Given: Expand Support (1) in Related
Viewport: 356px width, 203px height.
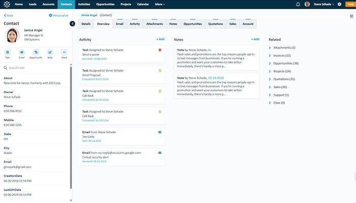Looking at the screenshot, I should click(x=270, y=95).
